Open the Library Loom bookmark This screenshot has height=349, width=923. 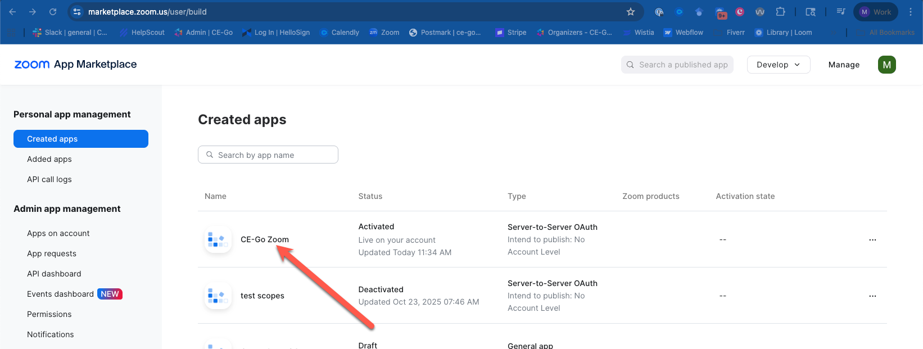pos(784,33)
